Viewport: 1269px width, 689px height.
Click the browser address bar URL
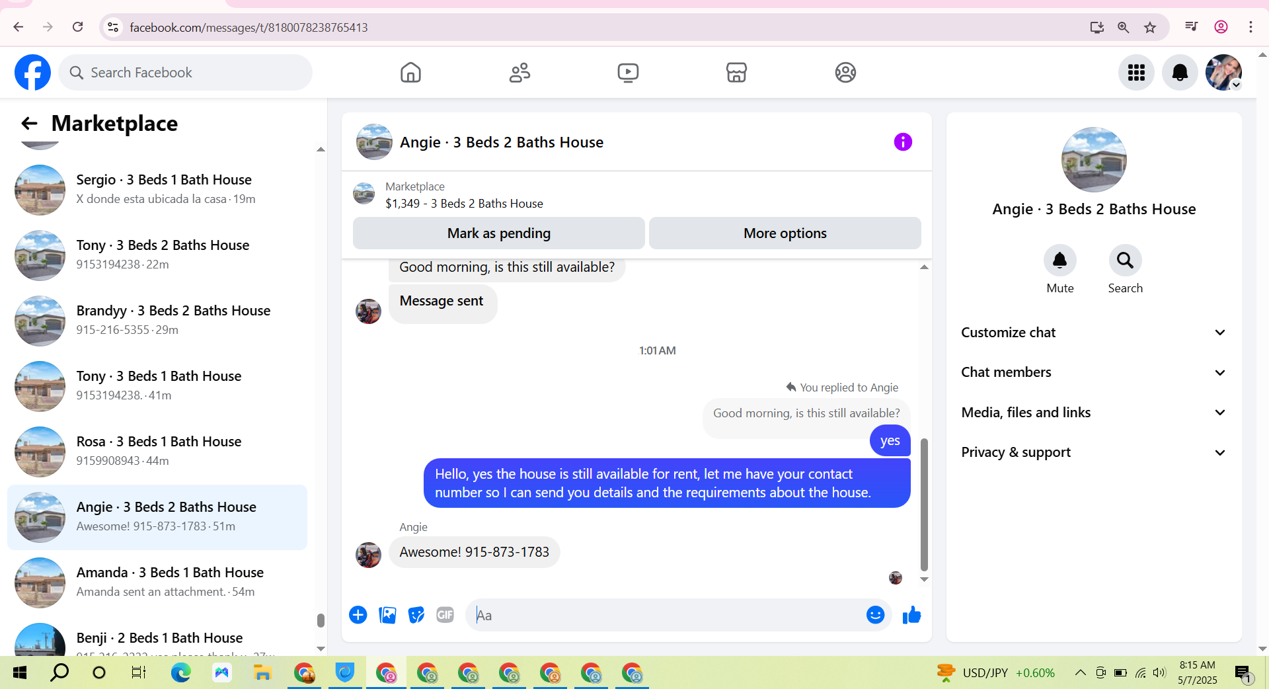click(x=249, y=27)
